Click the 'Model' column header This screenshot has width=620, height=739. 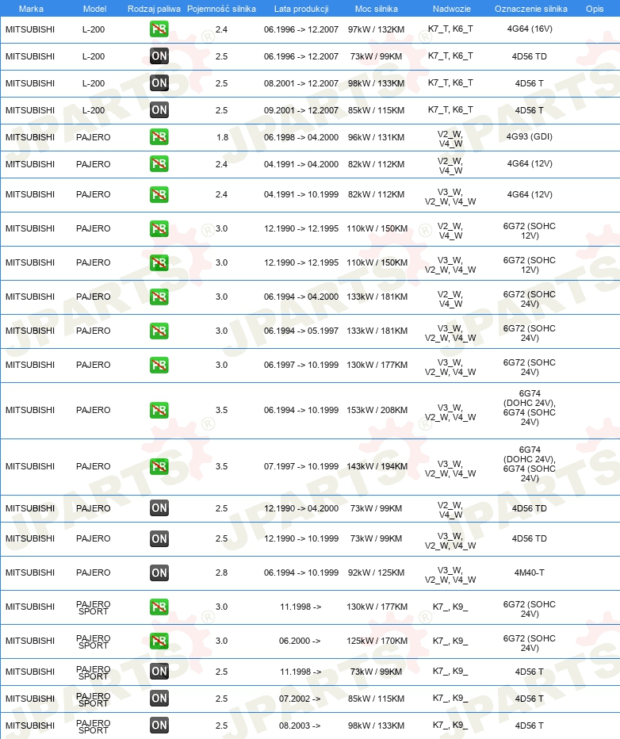tap(94, 9)
